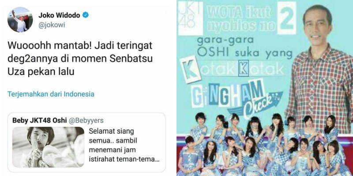
Task: Open the Joko Widodo display name
Action: pos(60,15)
